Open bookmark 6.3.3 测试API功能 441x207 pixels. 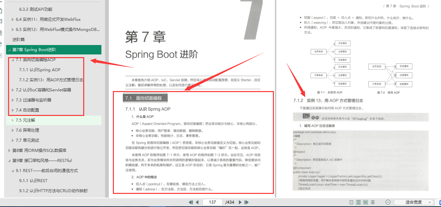36,9
